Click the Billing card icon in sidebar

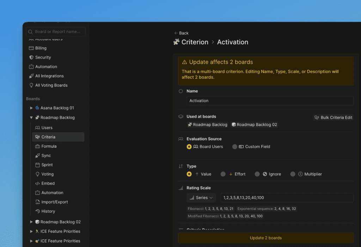pos(31,48)
